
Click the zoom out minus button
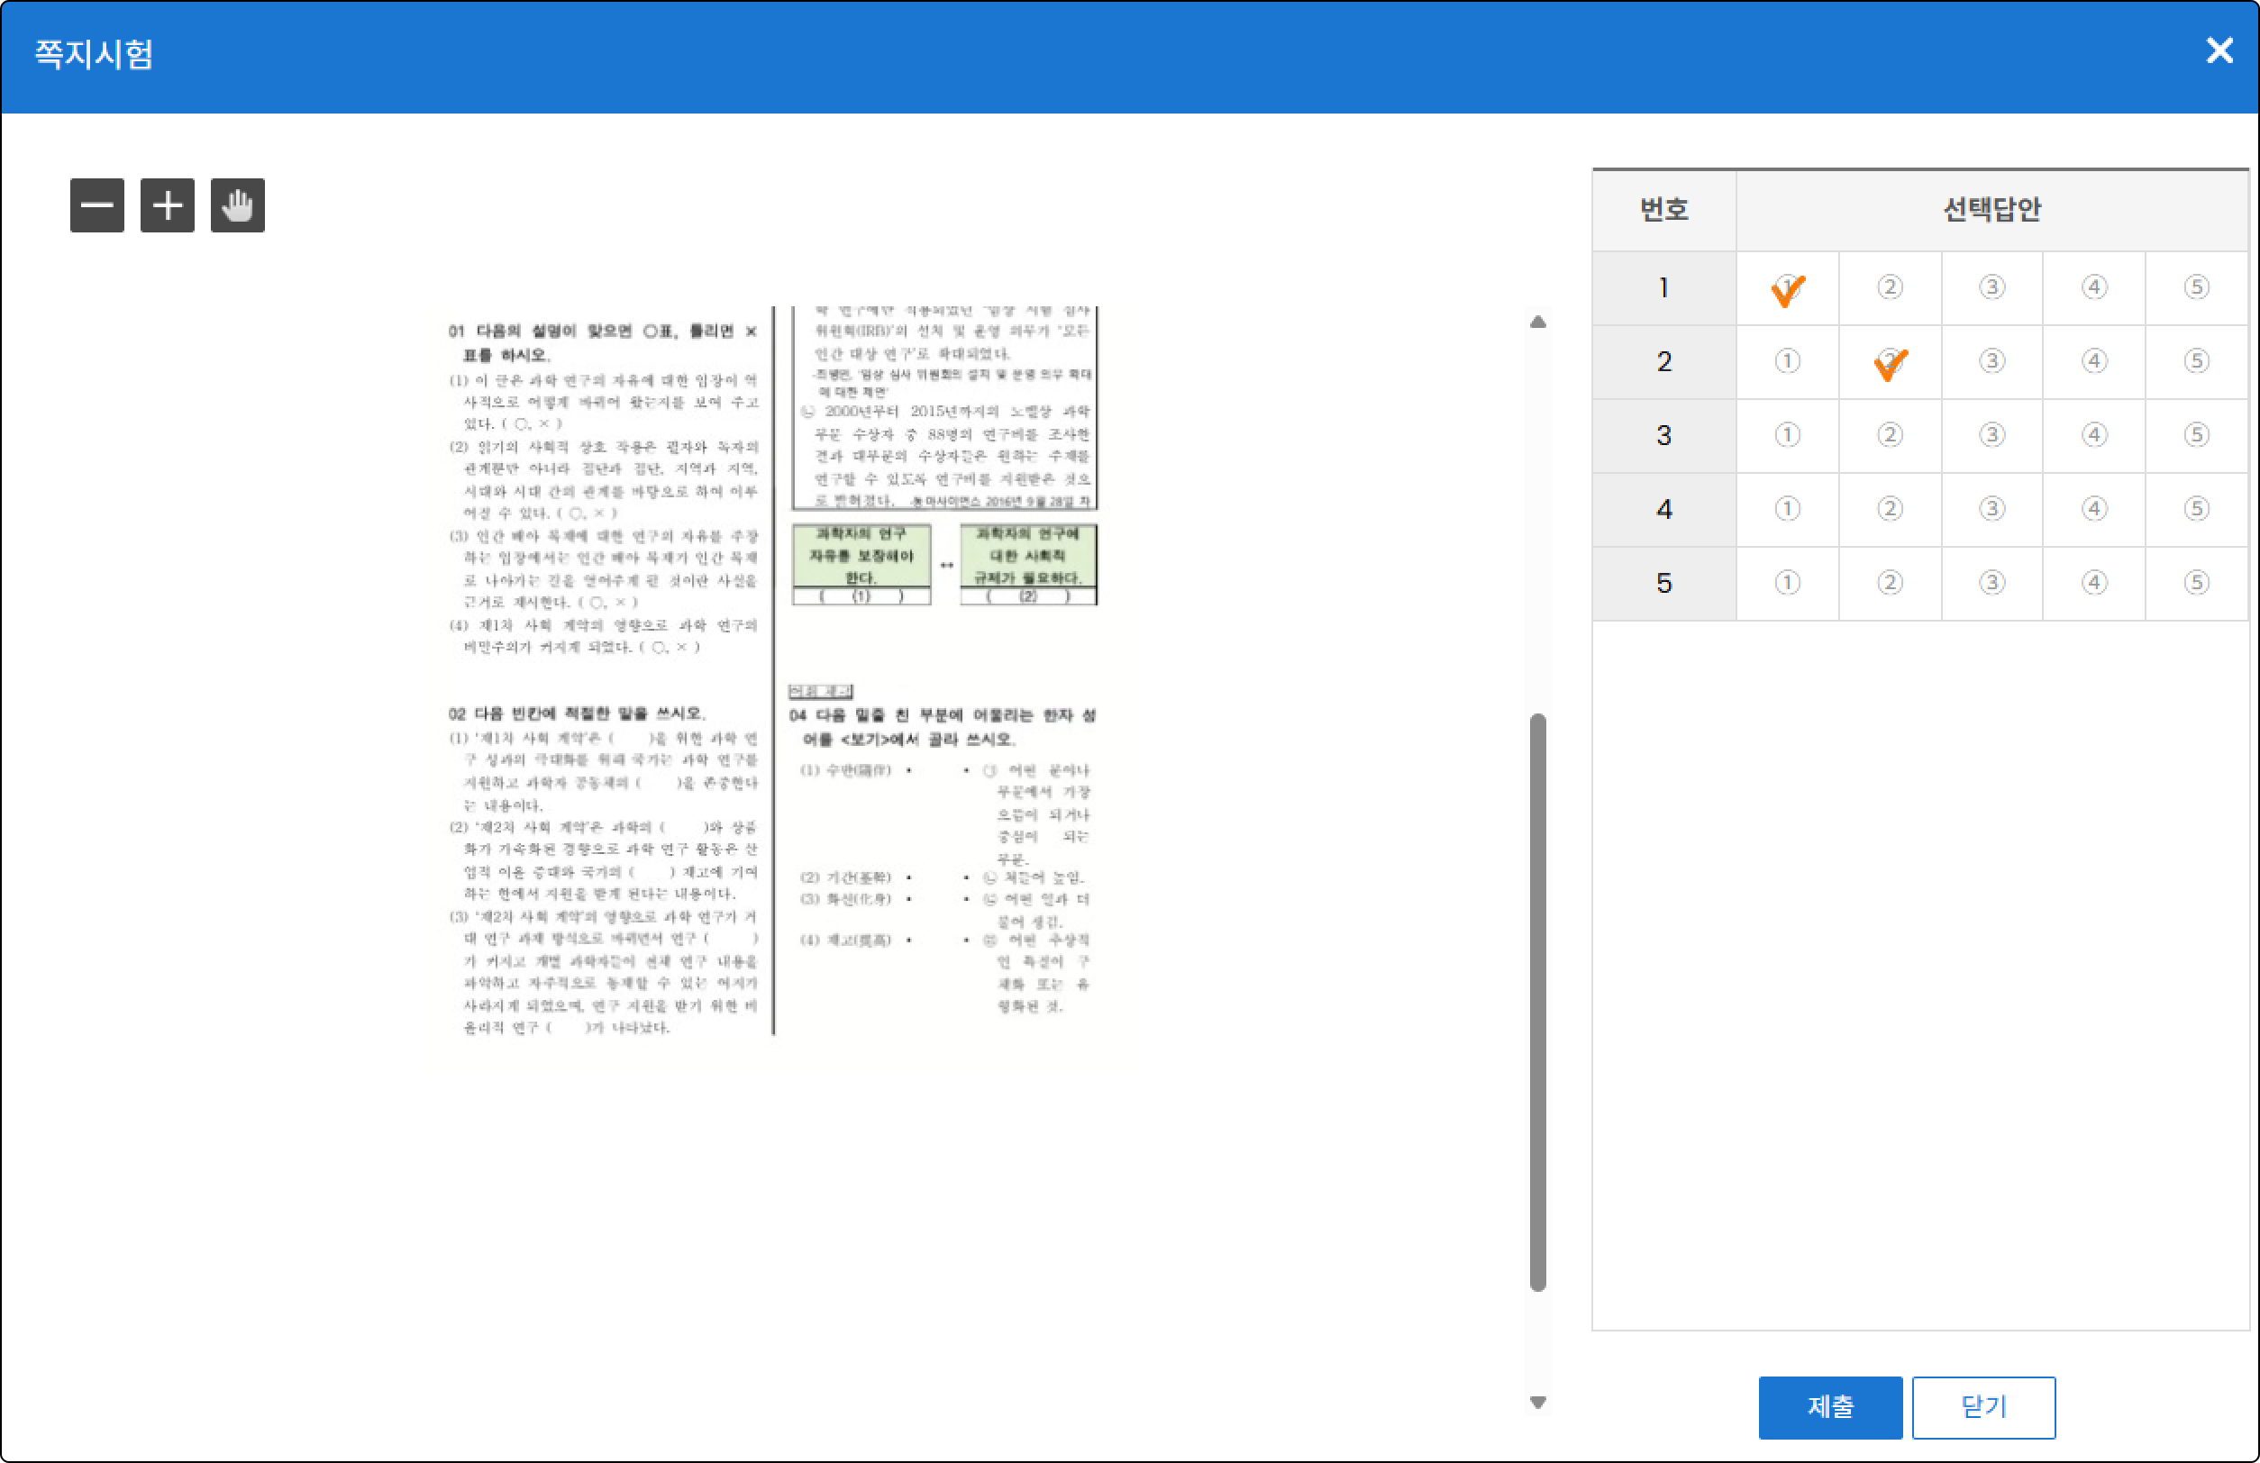(x=96, y=205)
